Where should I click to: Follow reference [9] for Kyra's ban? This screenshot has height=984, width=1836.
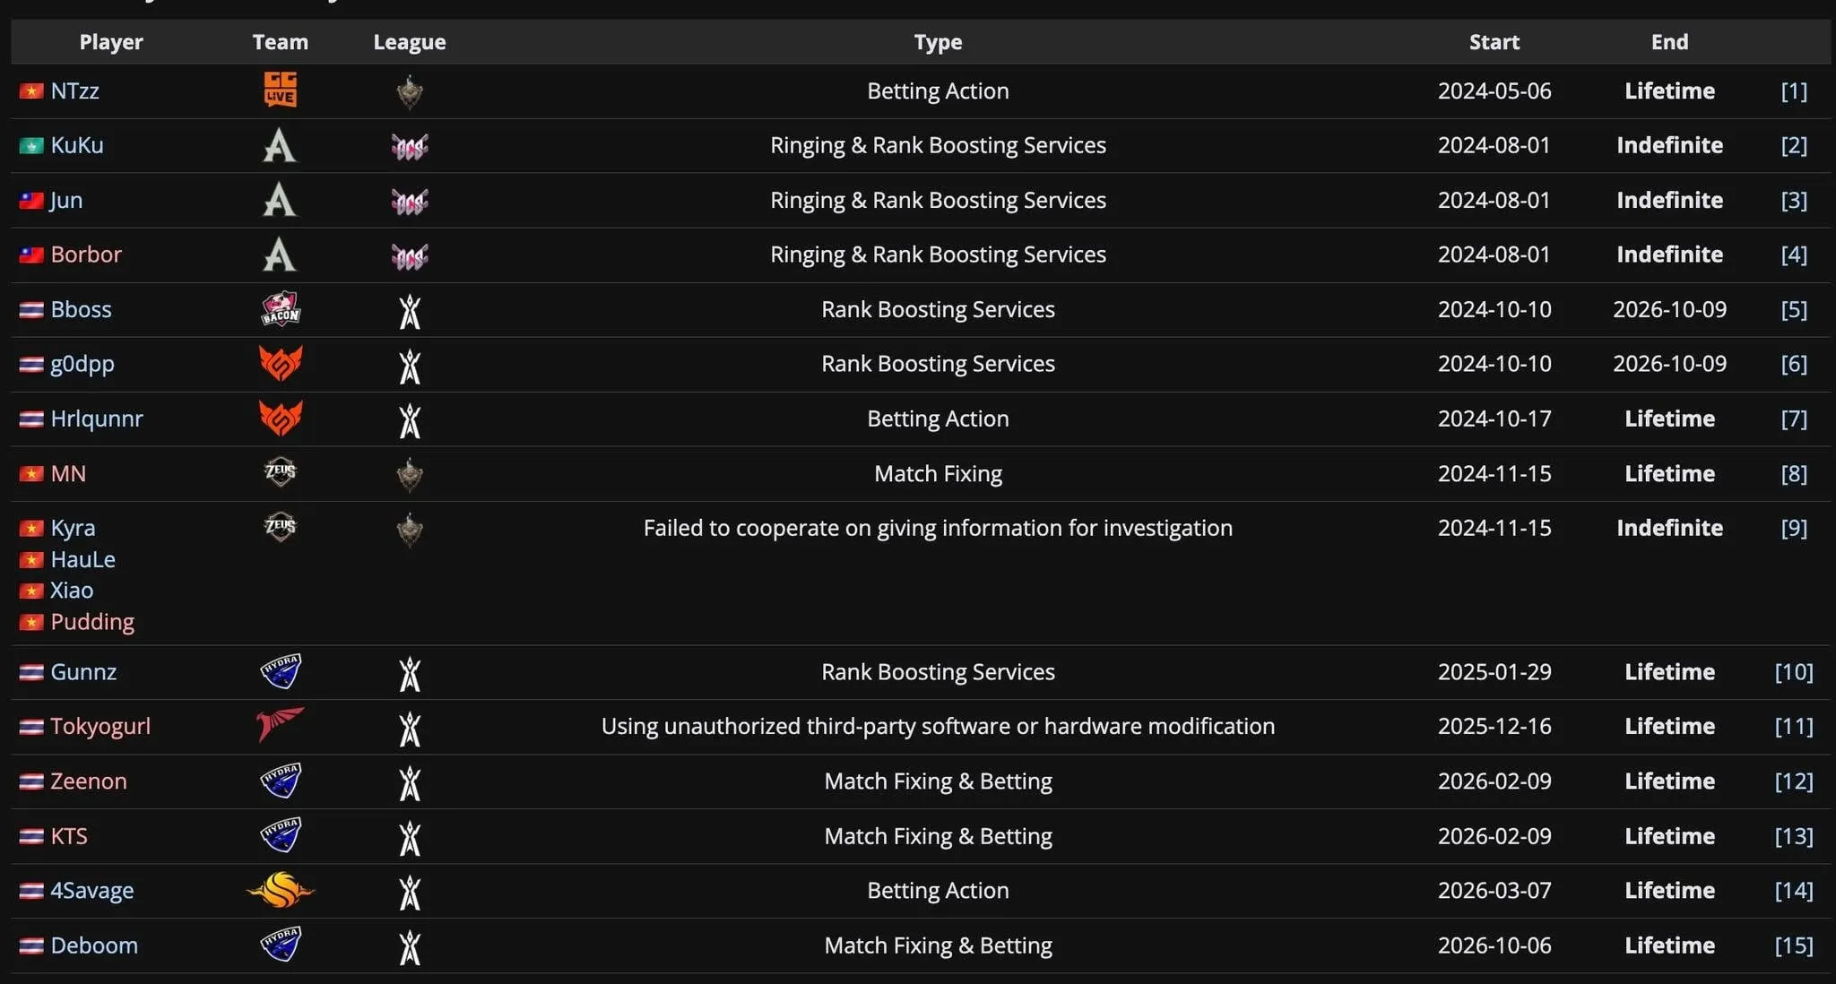pyautogui.click(x=1794, y=528)
